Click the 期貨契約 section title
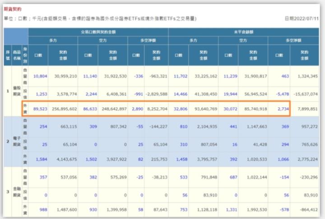This screenshot has width=325, height=219. pyautogui.click(x=13, y=9)
